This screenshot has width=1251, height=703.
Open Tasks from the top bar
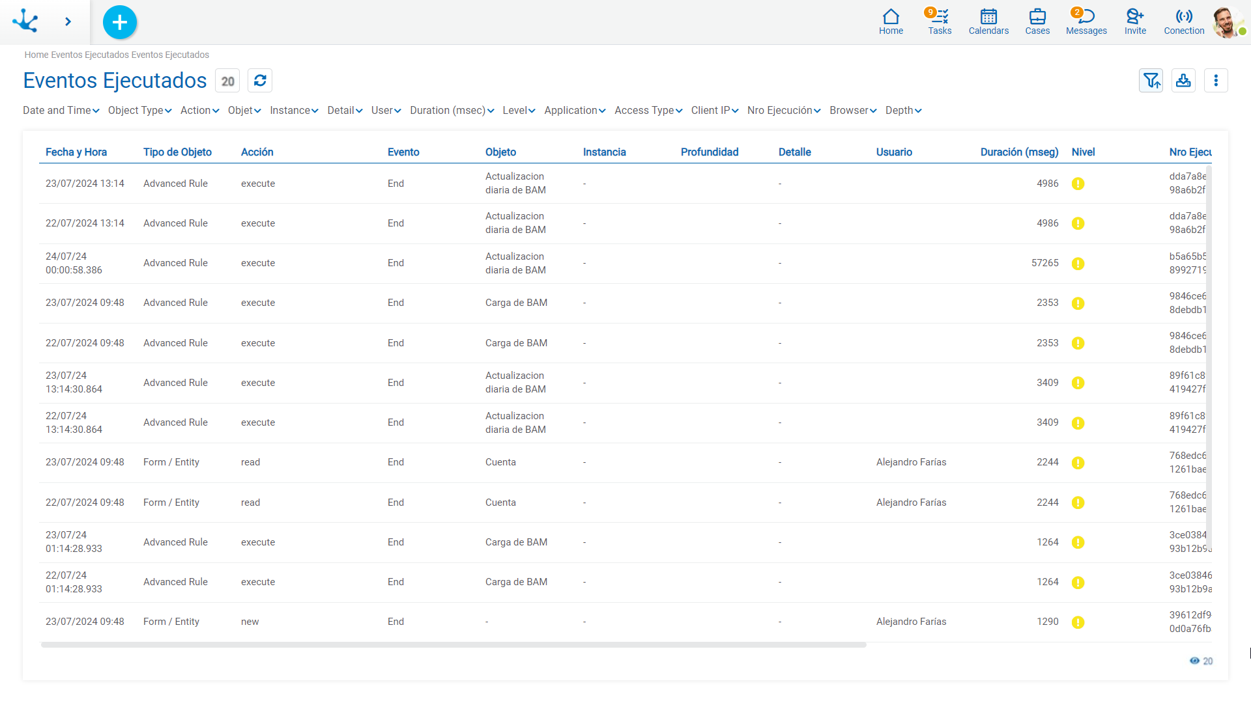click(x=940, y=21)
